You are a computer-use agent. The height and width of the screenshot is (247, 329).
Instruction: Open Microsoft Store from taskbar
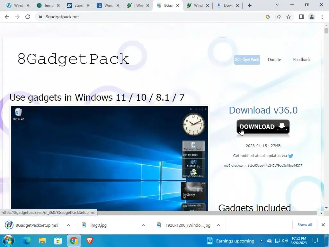pos(58,241)
